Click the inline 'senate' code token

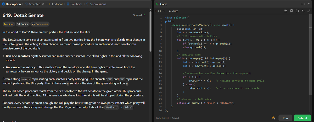coord(26,79)
